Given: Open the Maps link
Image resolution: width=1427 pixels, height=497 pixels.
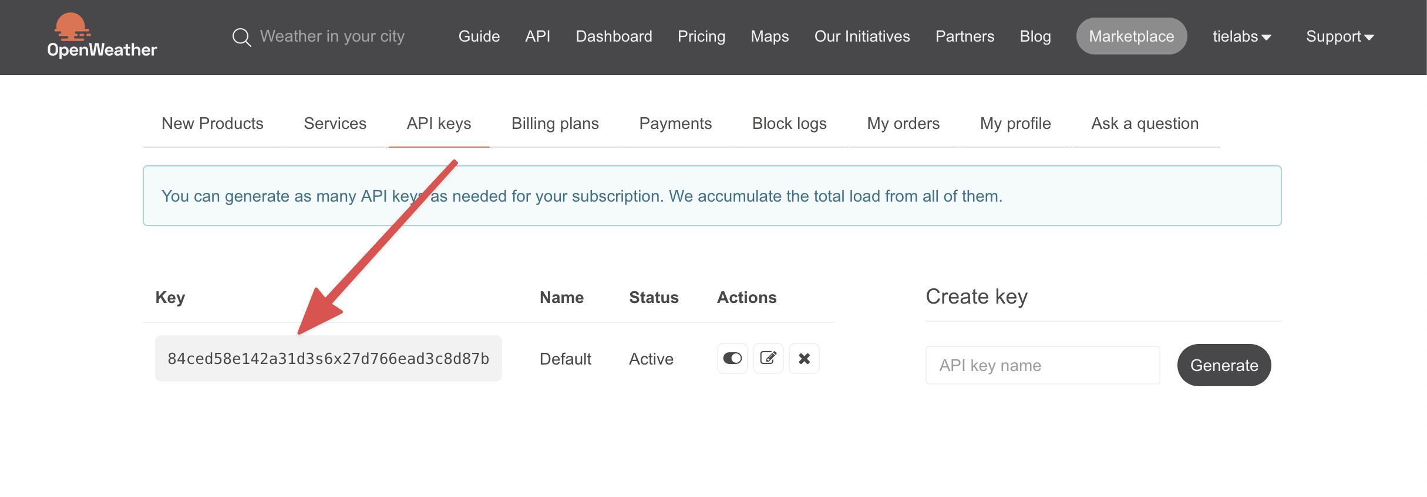Looking at the screenshot, I should point(770,36).
